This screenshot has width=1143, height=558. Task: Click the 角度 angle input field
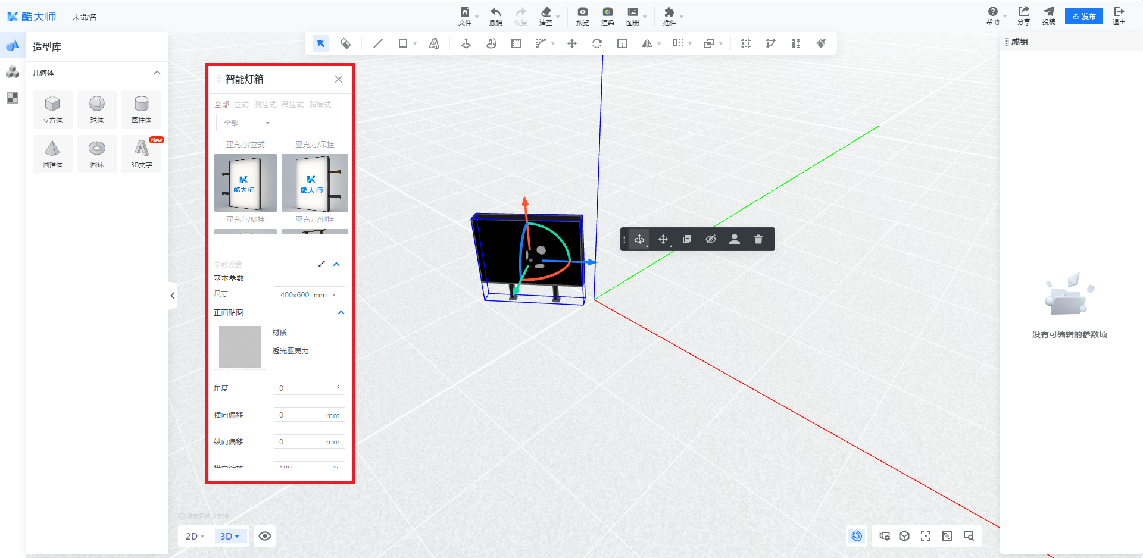point(309,388)
